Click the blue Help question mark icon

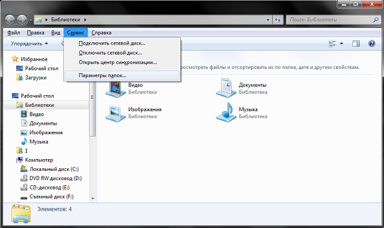click(372, 43)
